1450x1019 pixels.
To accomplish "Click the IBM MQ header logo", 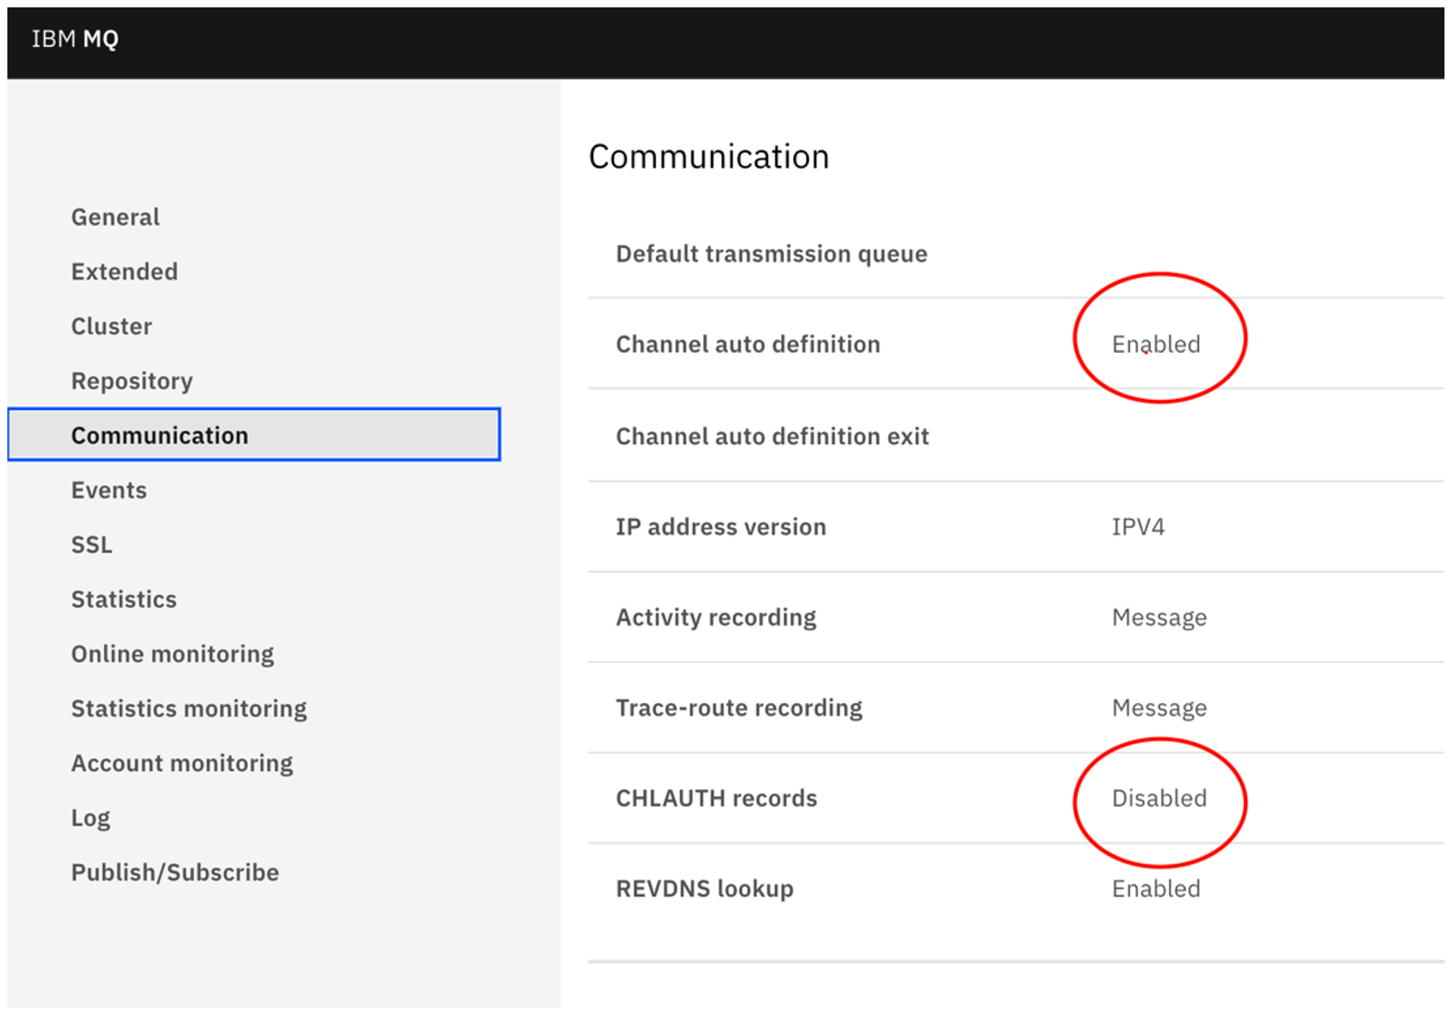I will pyautogui.click(x=75, y=39).
